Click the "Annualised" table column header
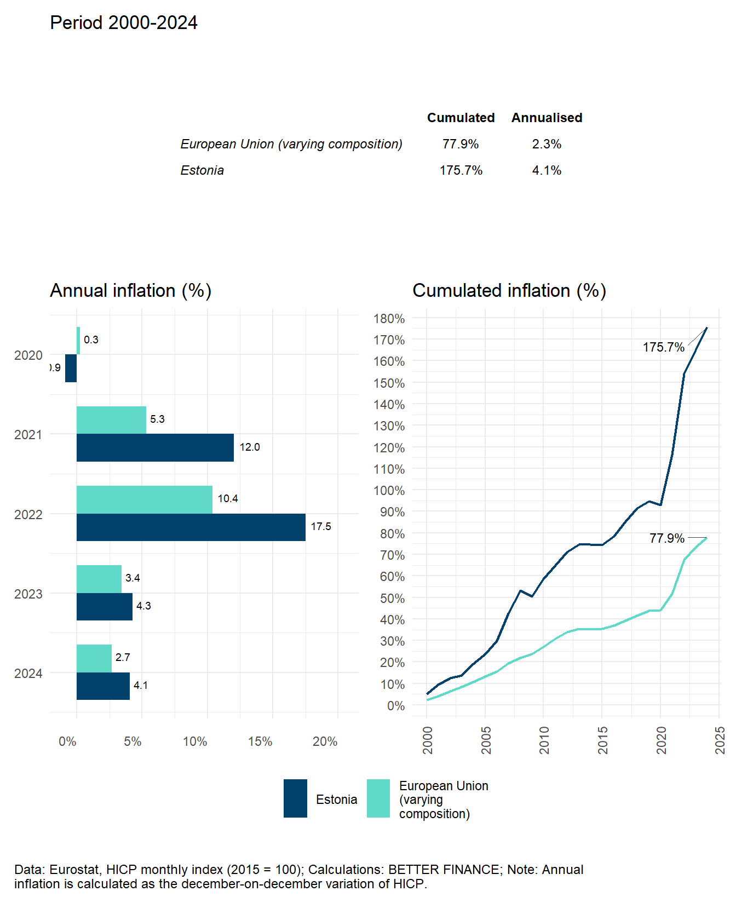The height and width of the screenshot is (920, 736). [547, 118]
